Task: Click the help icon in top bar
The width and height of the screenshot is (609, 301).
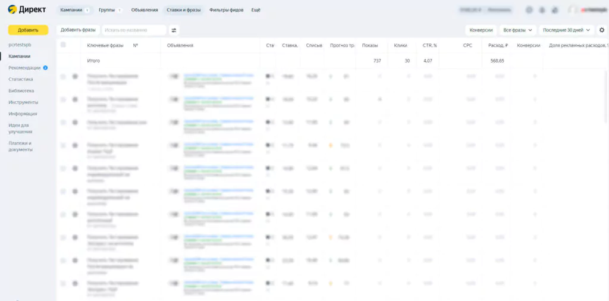Action: click(529, 10)
